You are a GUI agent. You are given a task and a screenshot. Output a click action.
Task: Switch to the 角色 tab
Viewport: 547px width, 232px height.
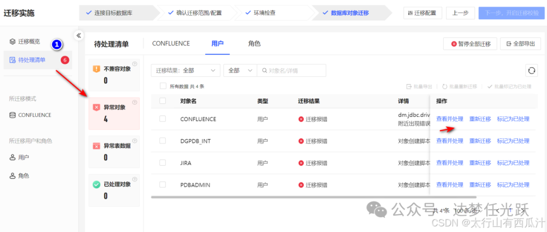[254, 44]
